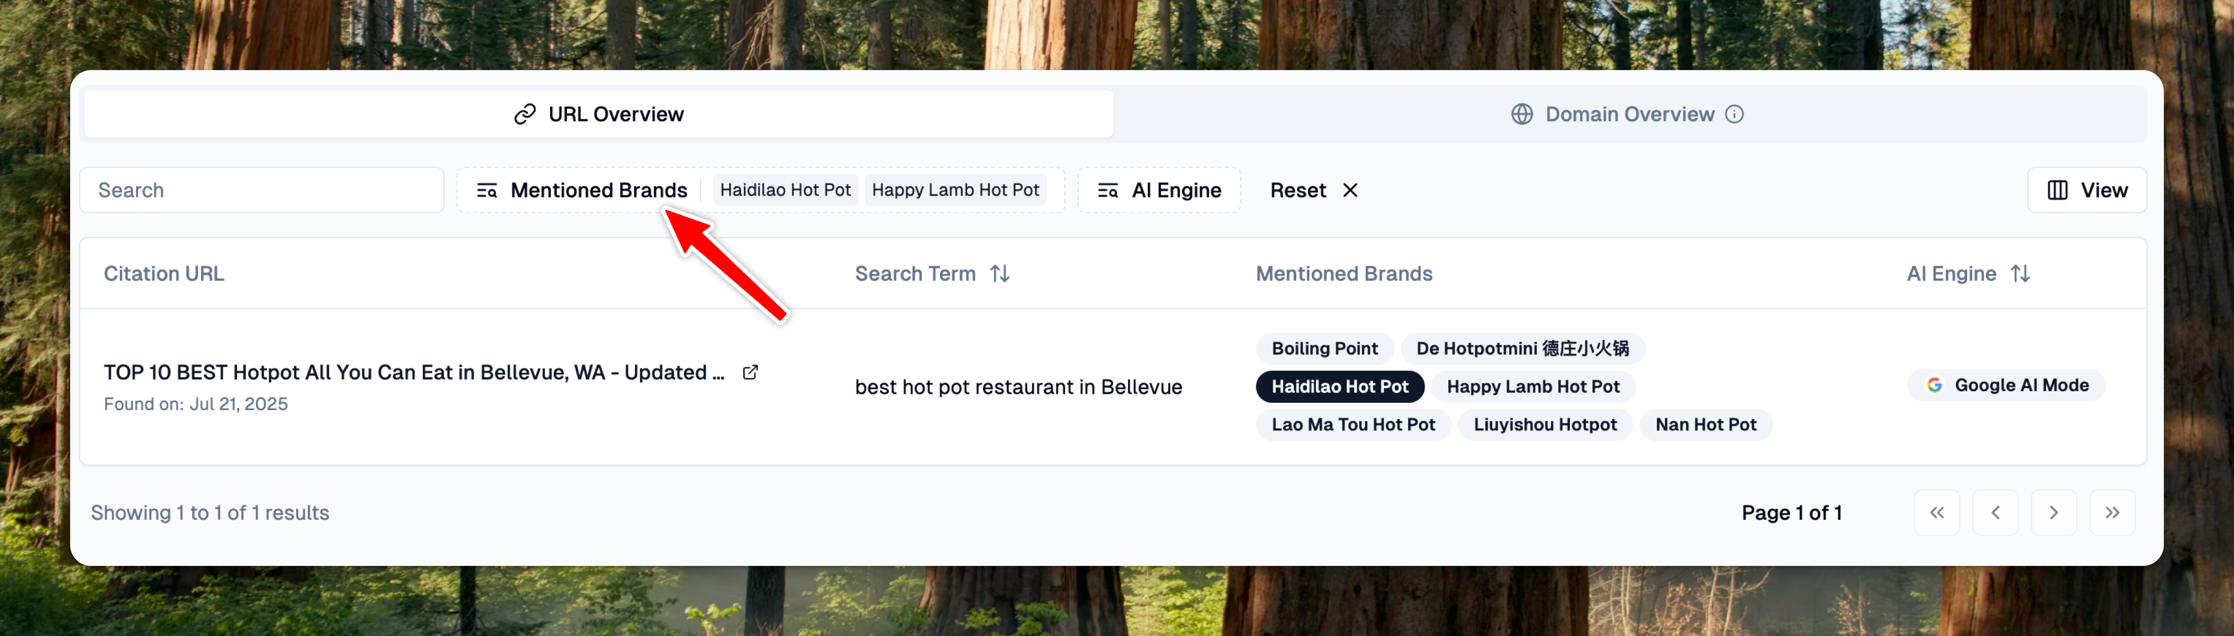Open the AI Engine filter

pos(1159,190)
